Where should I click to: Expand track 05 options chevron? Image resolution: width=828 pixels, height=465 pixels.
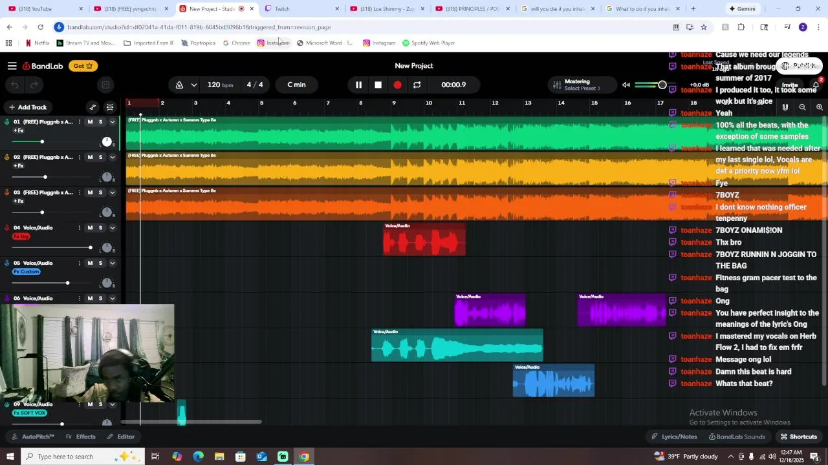pos(112,263)
